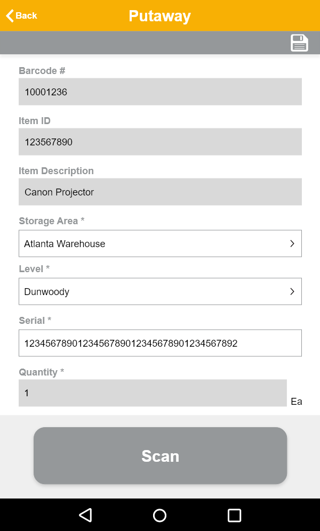The width and height of the screenshot is (320, 531).
Task: Click the Putaway screen title
Action: pos(159,16)
